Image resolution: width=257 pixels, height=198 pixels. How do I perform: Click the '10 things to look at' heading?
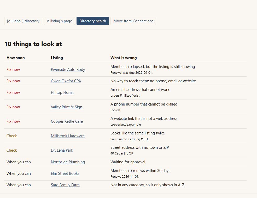(x=33, y=44)
